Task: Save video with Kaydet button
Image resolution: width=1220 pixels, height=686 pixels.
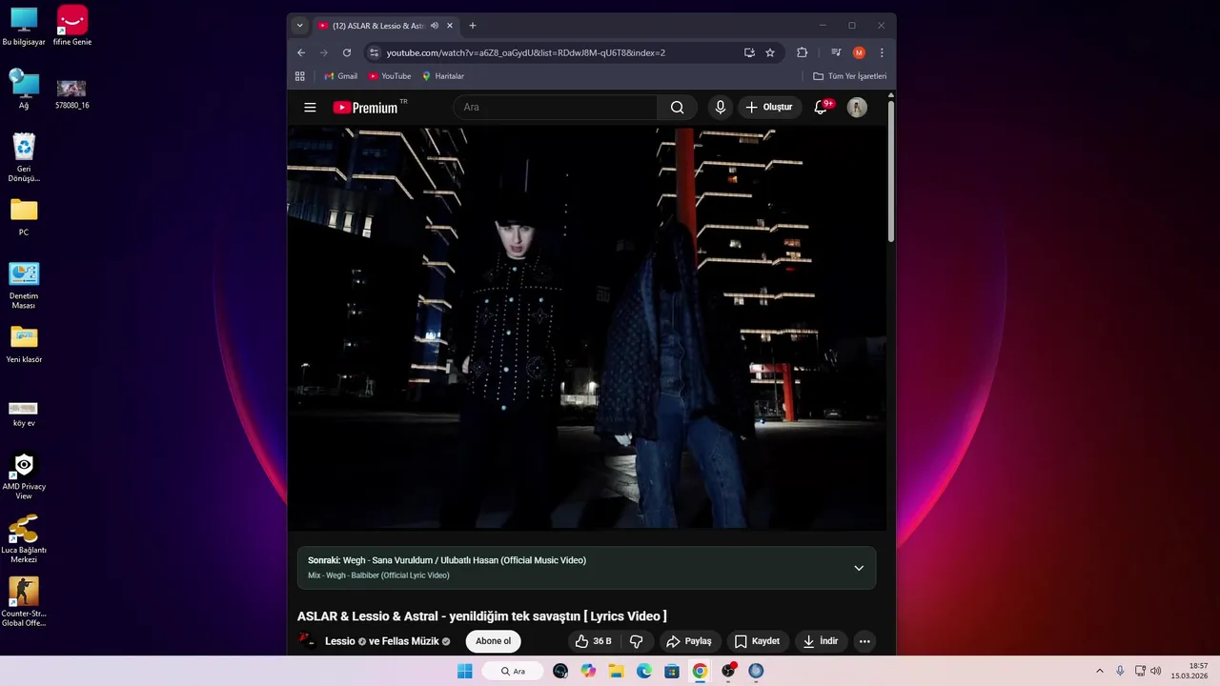Action: pos(758,641)
